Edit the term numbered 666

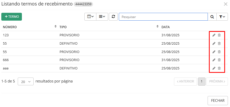(x=214, y=60)
